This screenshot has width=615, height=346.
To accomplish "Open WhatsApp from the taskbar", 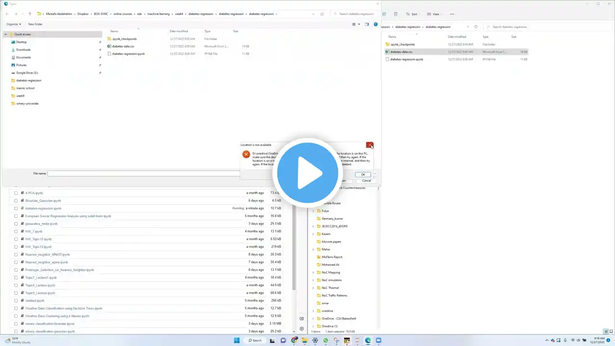I will click(326, 340).
